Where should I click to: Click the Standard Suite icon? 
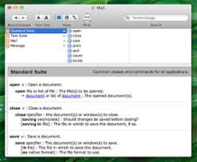click(x=7, y=31)
